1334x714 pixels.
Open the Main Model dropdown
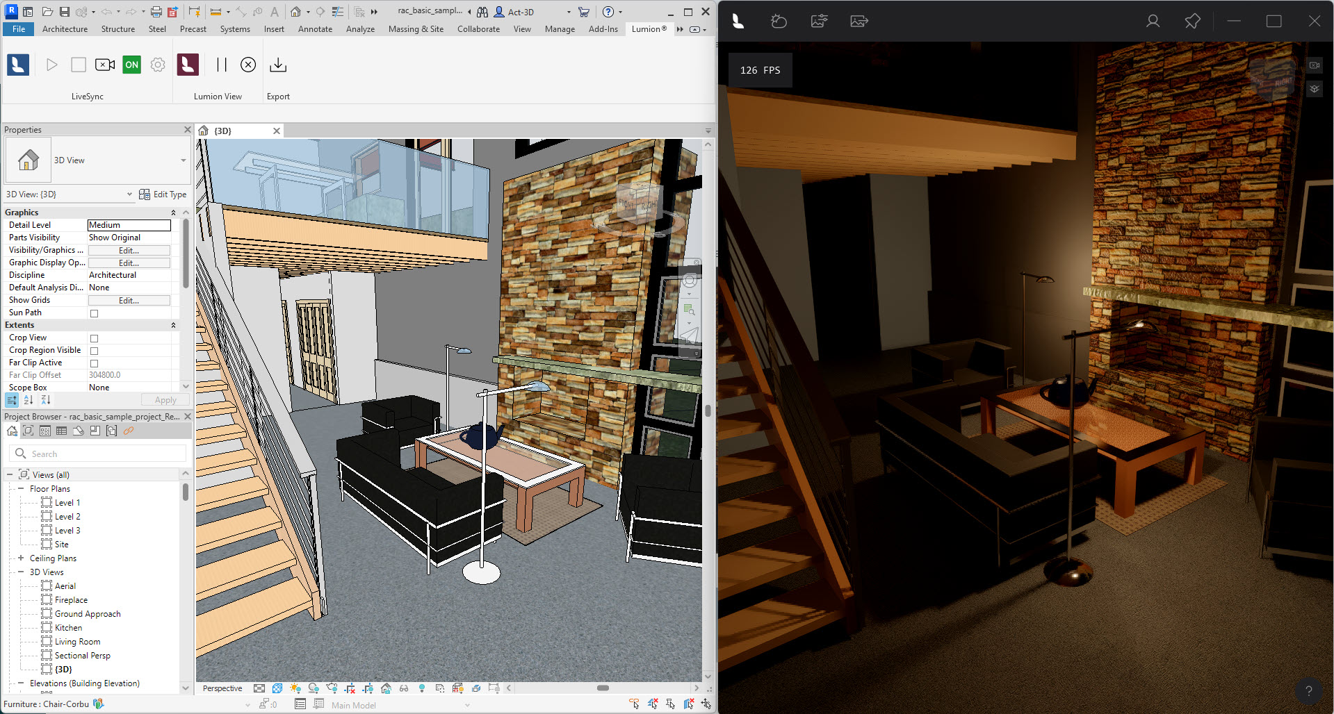click(466, 704)
